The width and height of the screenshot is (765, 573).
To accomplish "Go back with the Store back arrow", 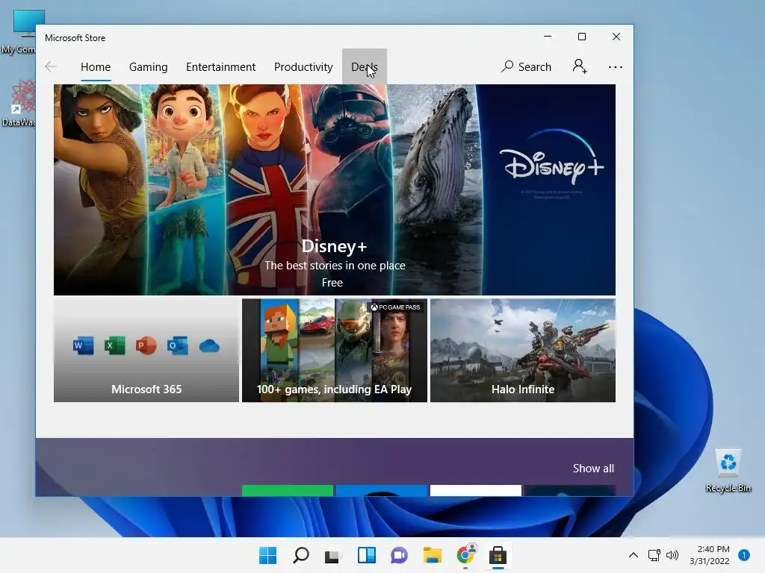I will (x=50, y=66).
